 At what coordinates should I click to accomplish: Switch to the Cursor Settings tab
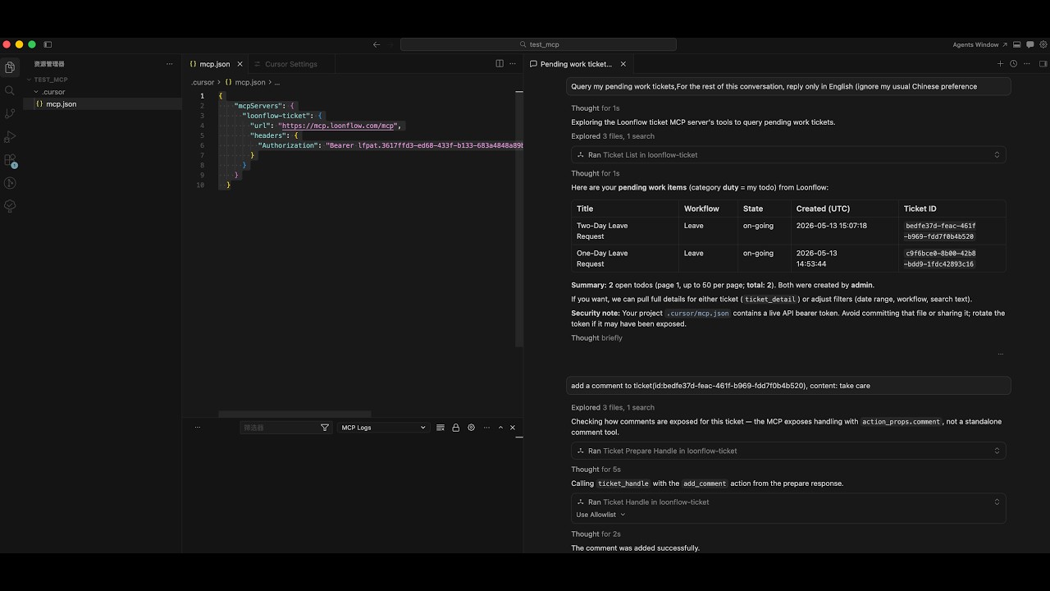tap(290, 64)
